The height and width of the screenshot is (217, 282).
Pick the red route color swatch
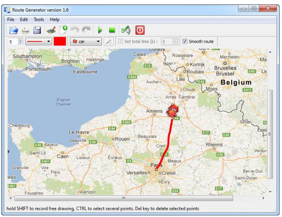coord(60,41)
